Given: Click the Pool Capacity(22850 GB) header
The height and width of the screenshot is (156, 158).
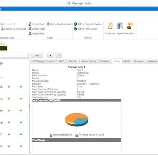Looking at the screenshot, I should (76, 100).
